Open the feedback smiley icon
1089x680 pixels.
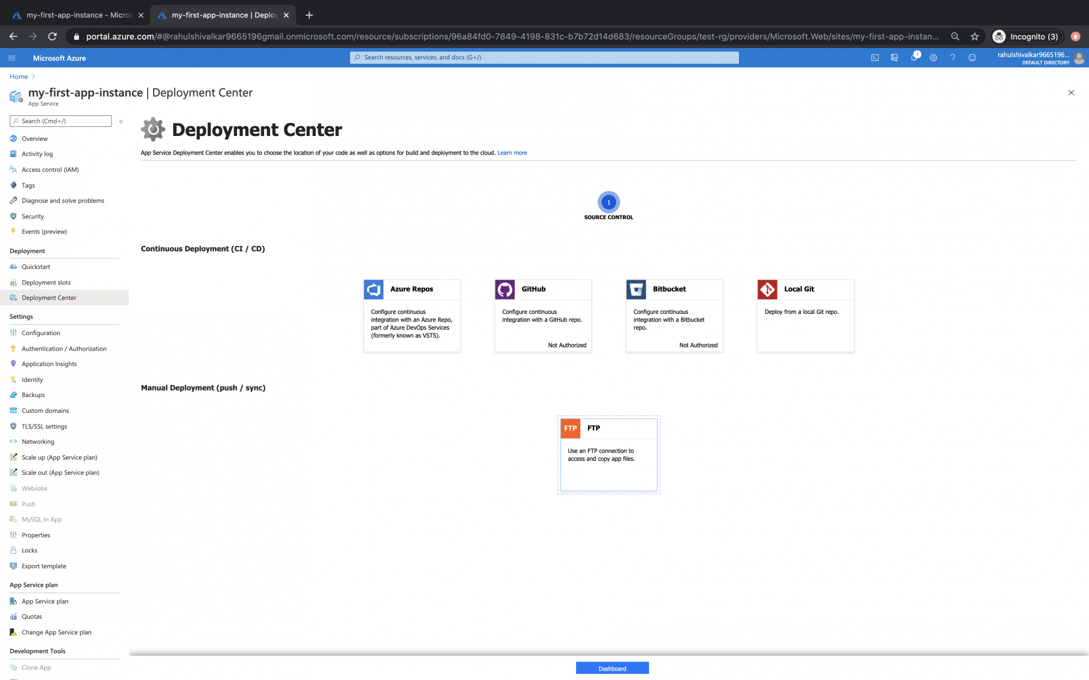972,58
